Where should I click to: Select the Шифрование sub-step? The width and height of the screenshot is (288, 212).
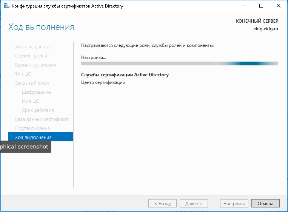click(36, 92)
